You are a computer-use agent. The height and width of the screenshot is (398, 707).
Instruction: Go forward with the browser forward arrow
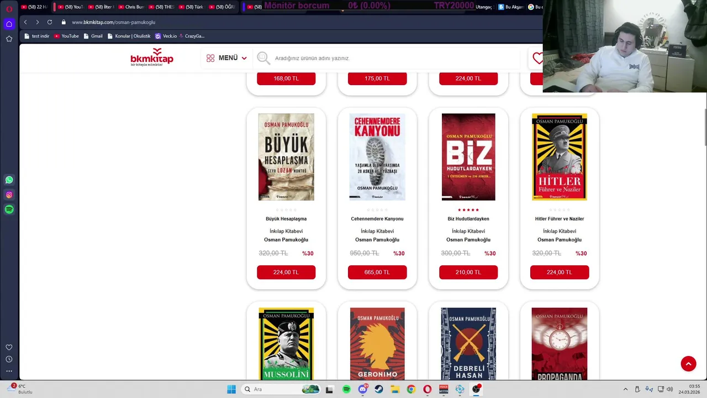pos(37,22)
